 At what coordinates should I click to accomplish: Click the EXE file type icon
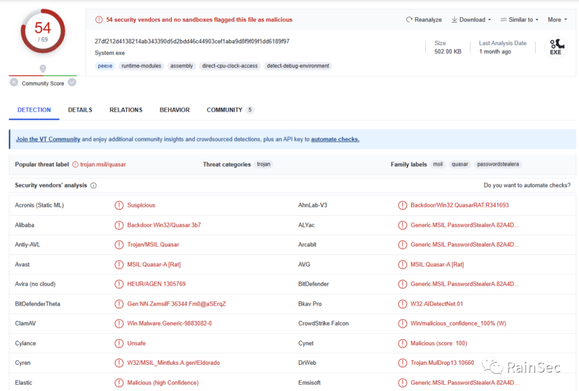pos(556,48)
